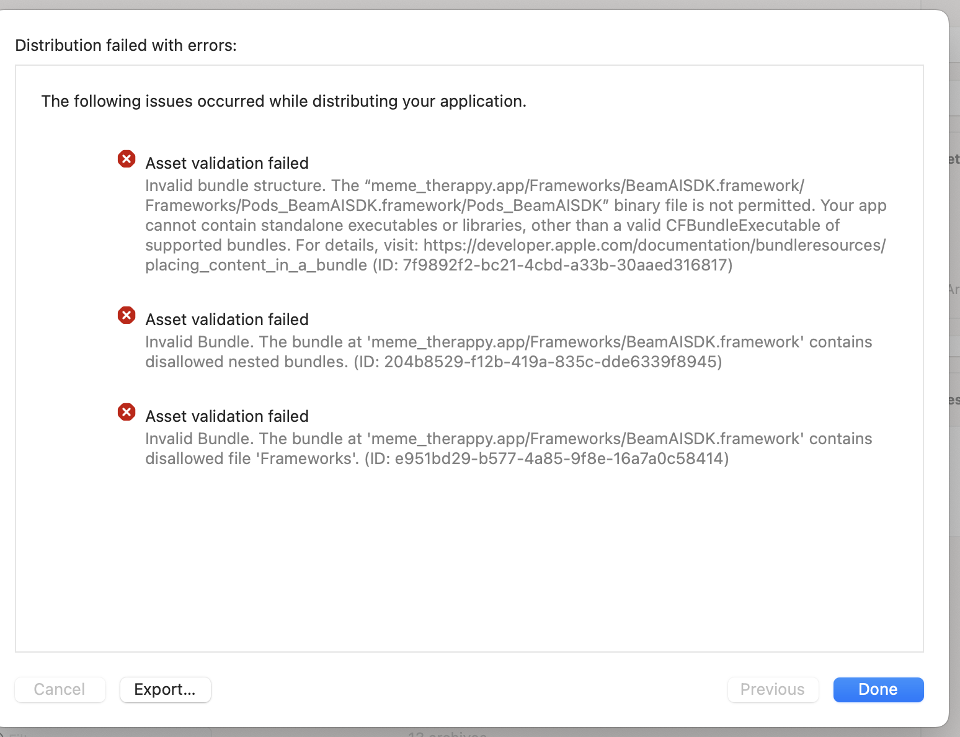The image size is (960, 737).
Task: Select the third 'Asset validation failed' heading
Action: 227,416
